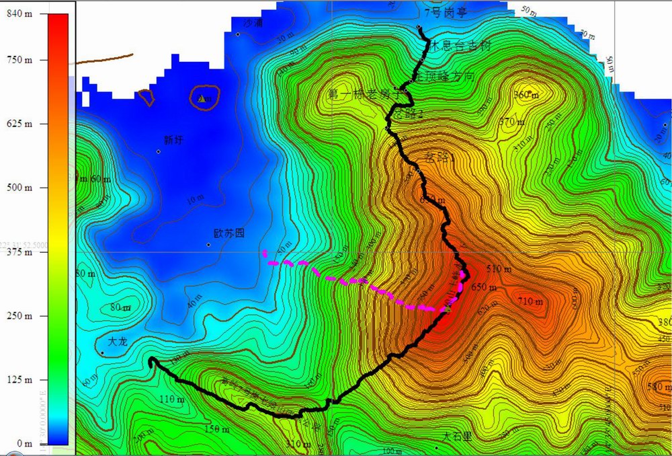Click the waypoint dot beside 大石里
The width and height of the screenshot is (672, 456).
(x=436, y=447)
